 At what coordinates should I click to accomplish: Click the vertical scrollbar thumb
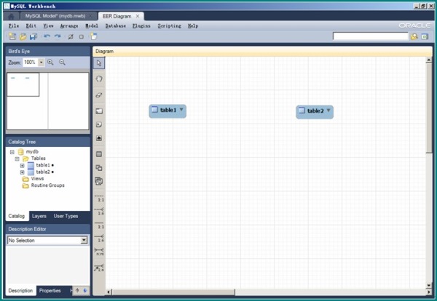click(x=429, y=108)
